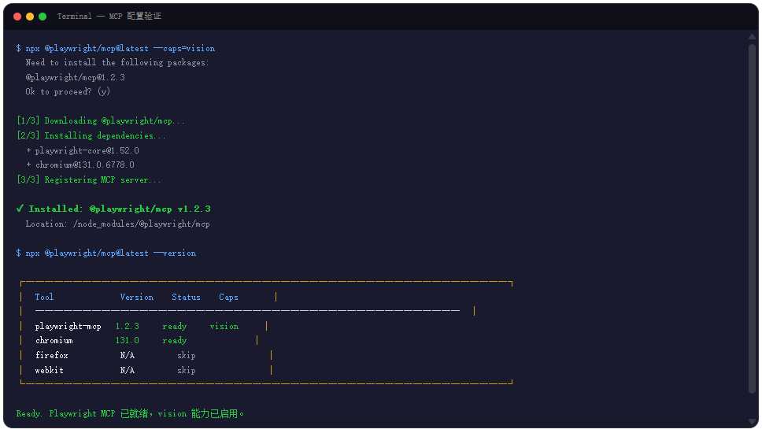
Task: Click the chromium version 131.0 cell
Action: 128,340
